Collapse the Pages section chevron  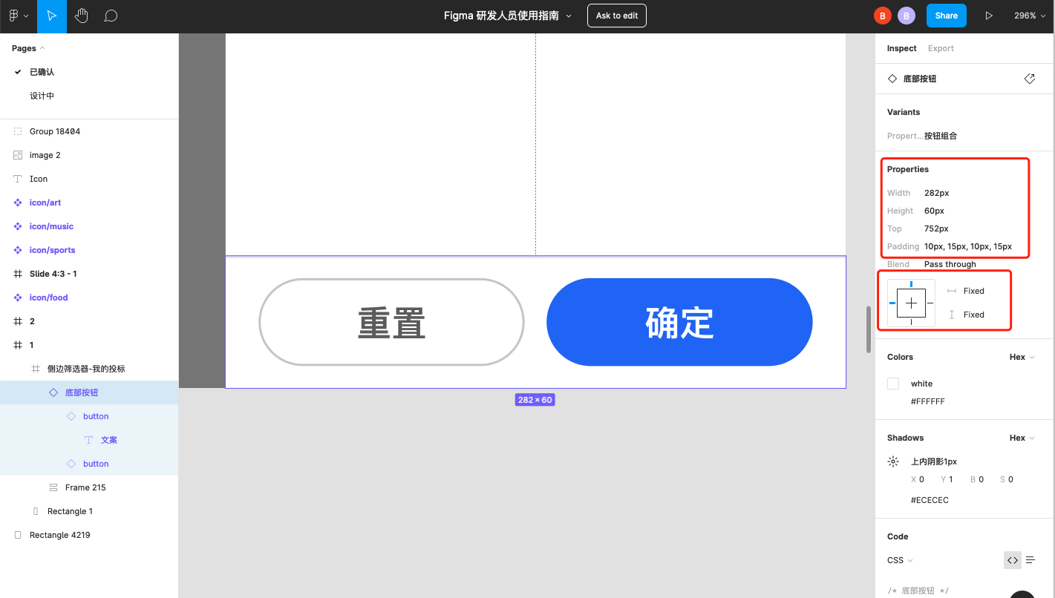(x=42, y=48)
